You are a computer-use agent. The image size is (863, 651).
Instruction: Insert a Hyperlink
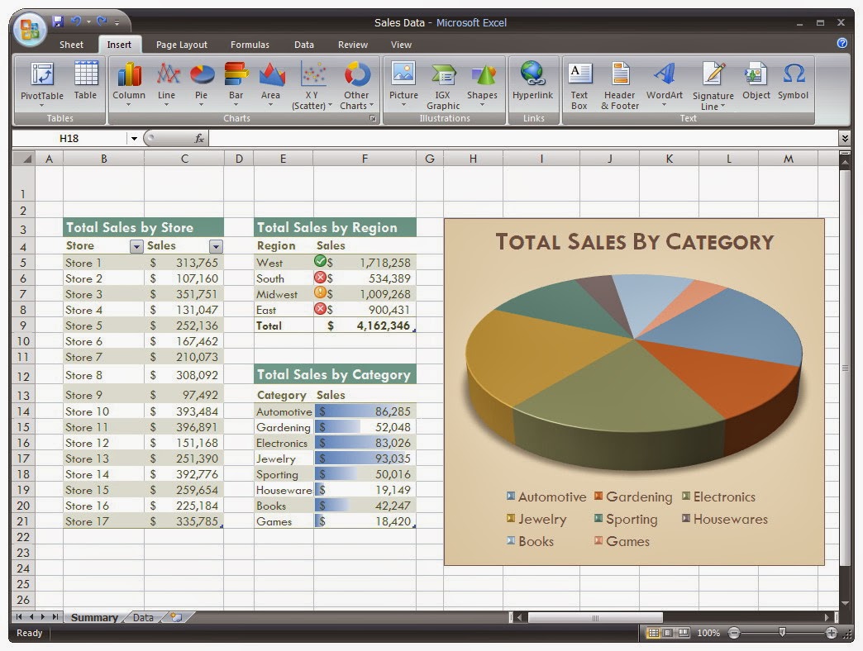click(532, 81)
